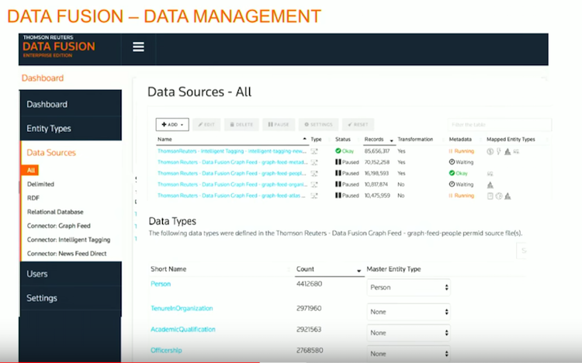Click type icon for graph-feed-atlas row
Screen dimensions: 582x363
pyautogui.click(x=314, y=195)
